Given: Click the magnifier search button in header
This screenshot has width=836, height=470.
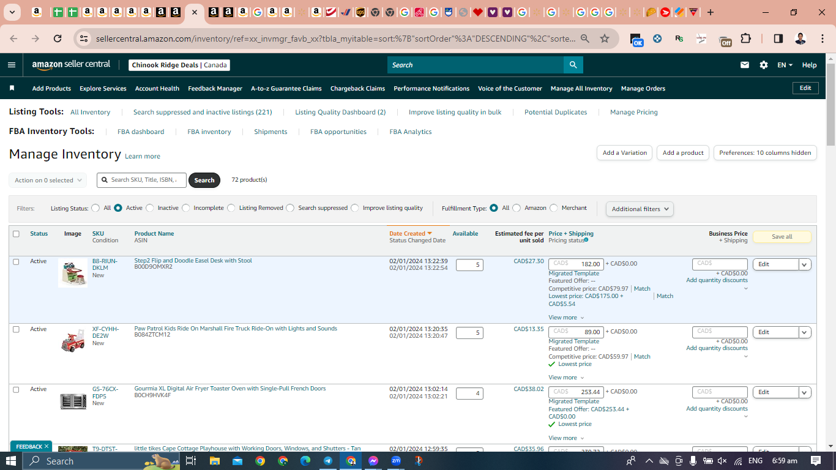Looking at the screenshot, I should click(573, 65).
